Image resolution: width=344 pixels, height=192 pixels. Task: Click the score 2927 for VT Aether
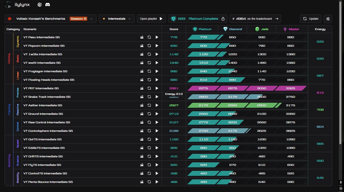(174, 105)
